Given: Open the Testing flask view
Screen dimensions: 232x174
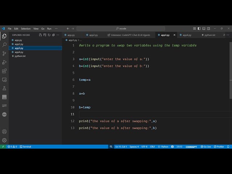Looking at the screenshot, I should (x=4, y=88).
